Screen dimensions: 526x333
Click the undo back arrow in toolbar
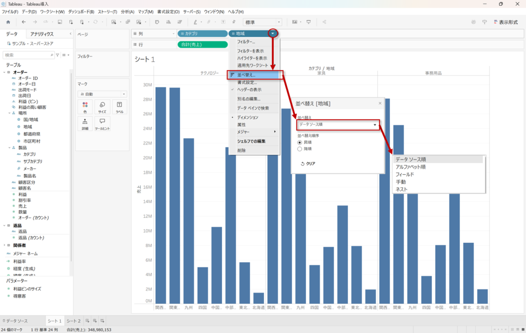24,22
